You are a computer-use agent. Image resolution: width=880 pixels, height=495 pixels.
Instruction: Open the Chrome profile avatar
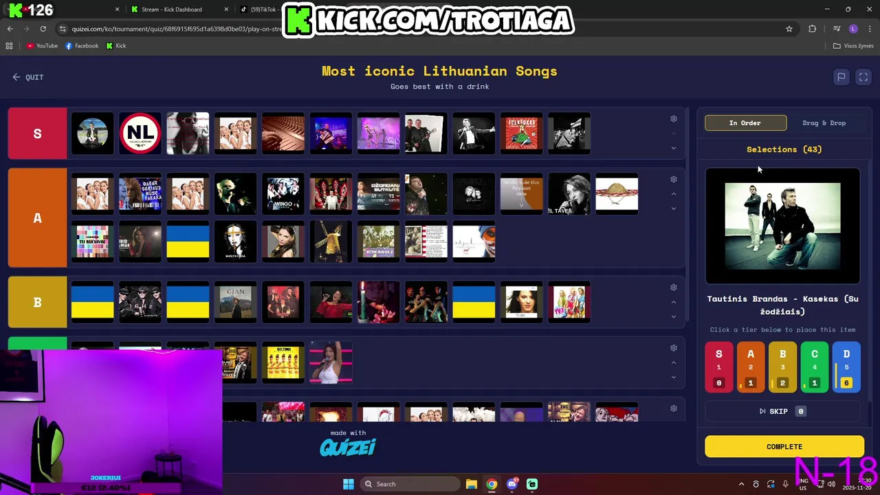853,29
